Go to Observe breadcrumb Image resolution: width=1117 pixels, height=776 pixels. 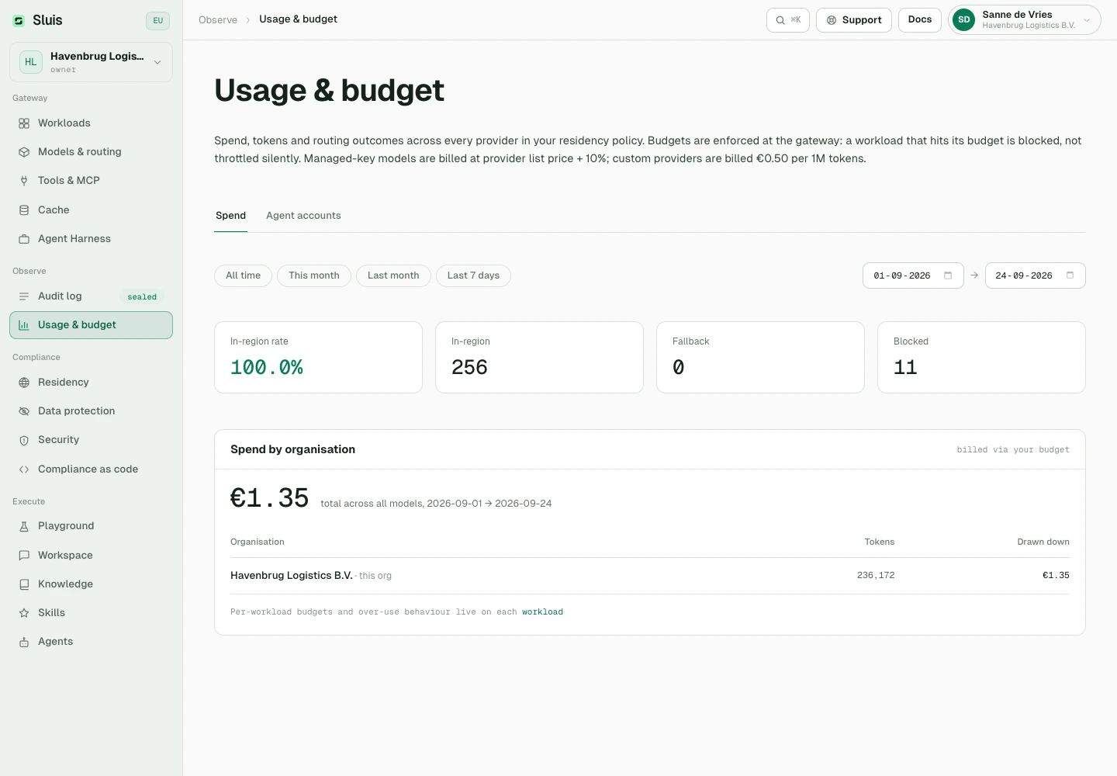[x=218, y=20]
